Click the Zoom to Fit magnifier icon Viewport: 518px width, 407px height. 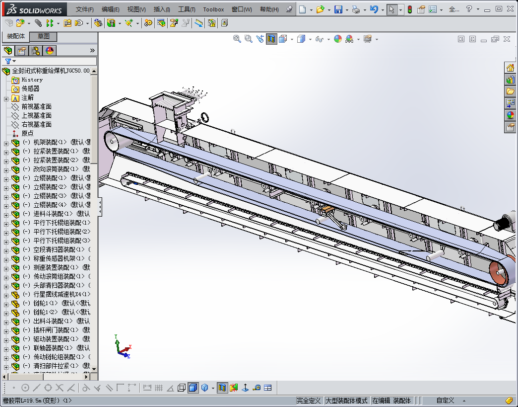click(x=237, y=39)
